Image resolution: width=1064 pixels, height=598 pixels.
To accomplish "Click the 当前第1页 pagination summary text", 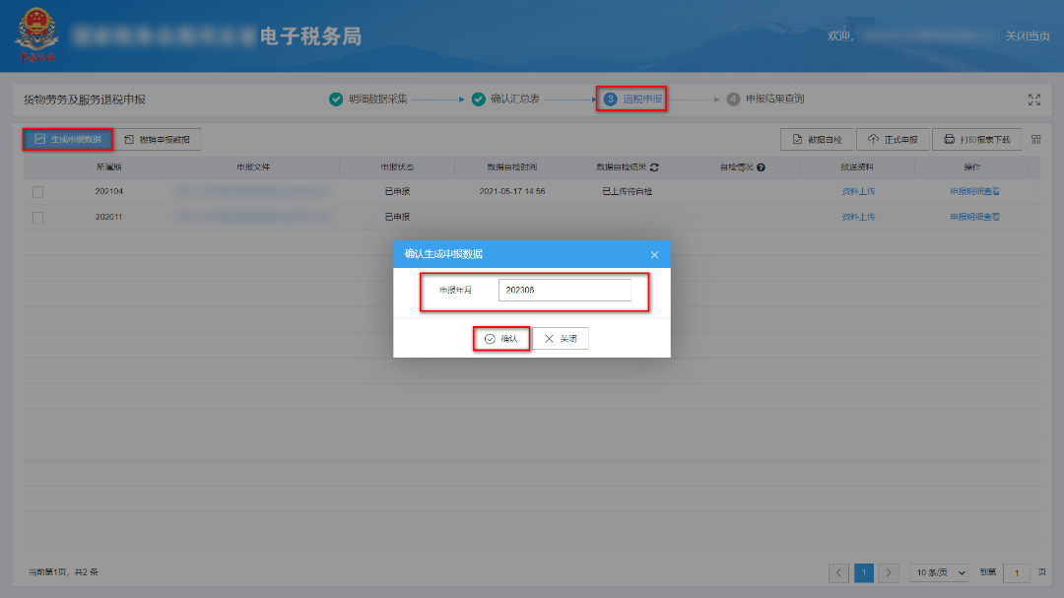I will pyautogui.click(x=63, y=572).
